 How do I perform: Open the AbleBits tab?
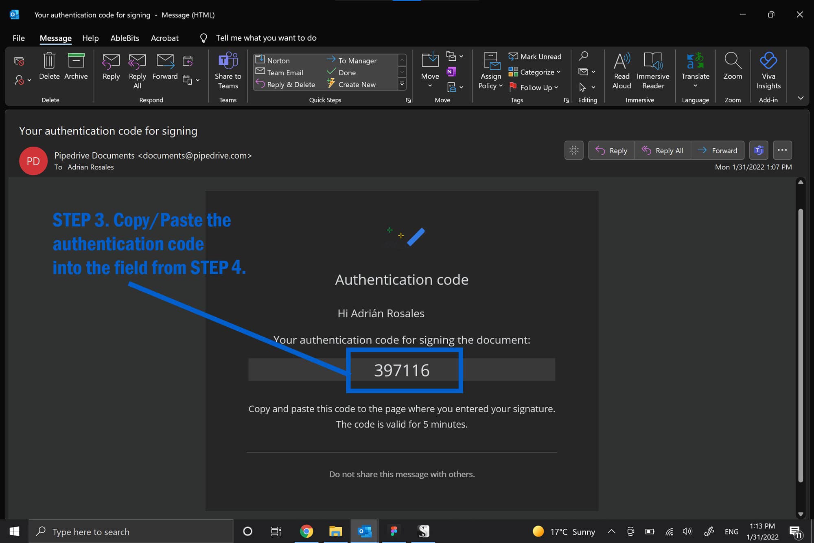coord(125,38)
